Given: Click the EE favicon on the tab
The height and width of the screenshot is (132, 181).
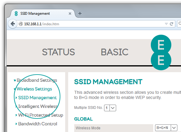Looking at the screenshot, I should pos(16,14).
